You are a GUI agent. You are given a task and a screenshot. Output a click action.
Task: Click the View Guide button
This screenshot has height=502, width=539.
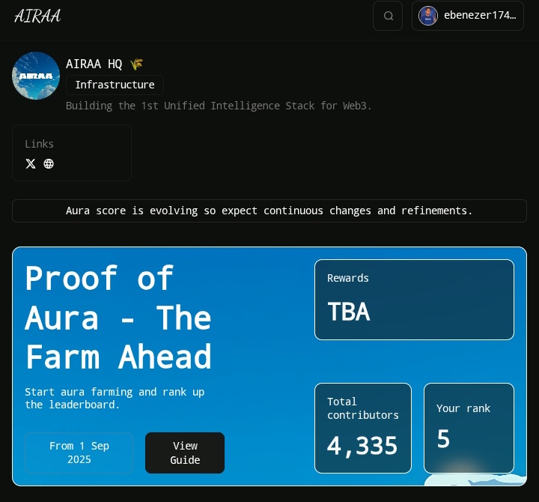click(x=185, y=453)
